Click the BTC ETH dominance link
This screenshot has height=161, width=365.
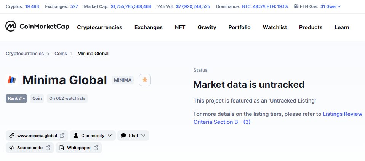[x=265, y=6]
